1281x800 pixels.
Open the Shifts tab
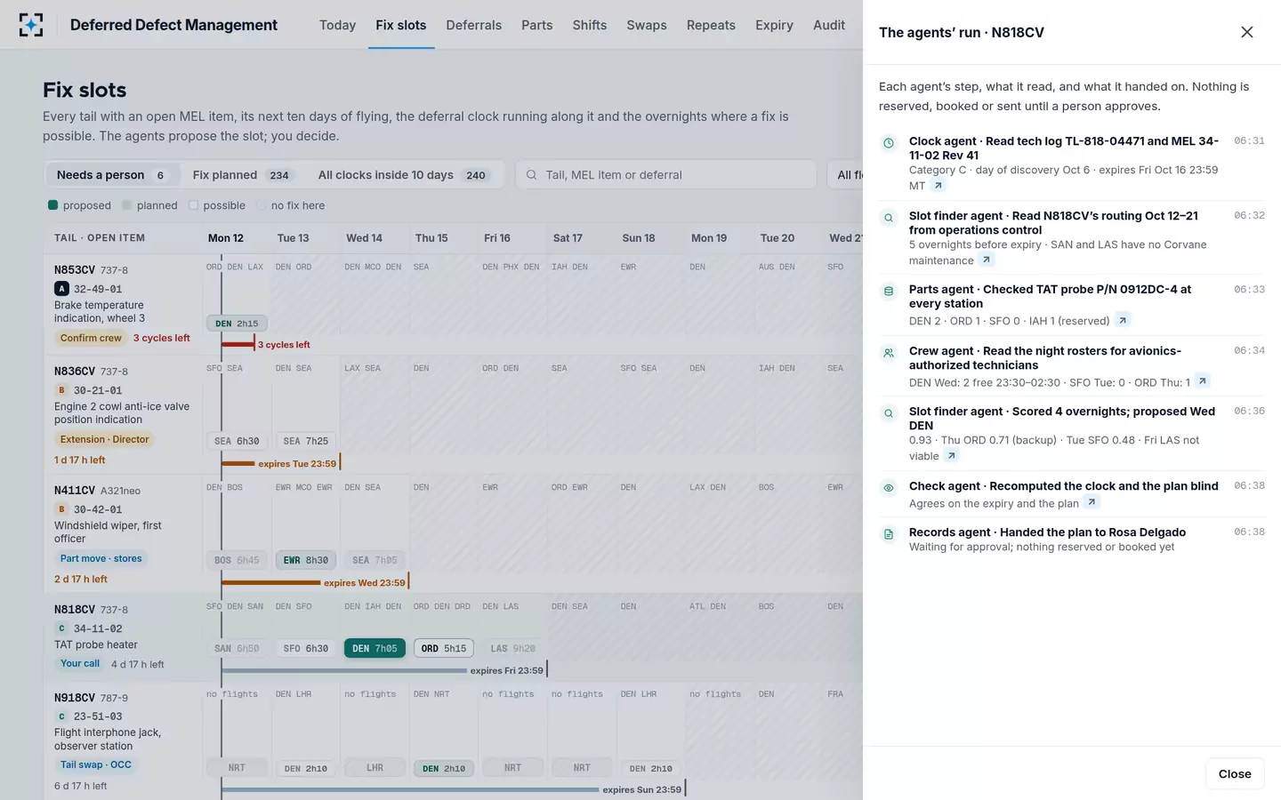[x=589, y=25]
